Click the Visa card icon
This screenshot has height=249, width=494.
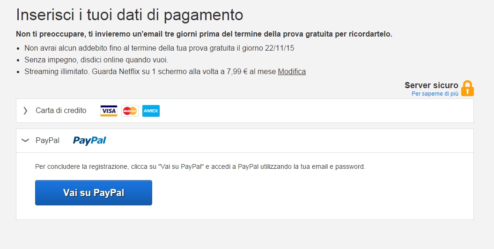tap(109, 111)
